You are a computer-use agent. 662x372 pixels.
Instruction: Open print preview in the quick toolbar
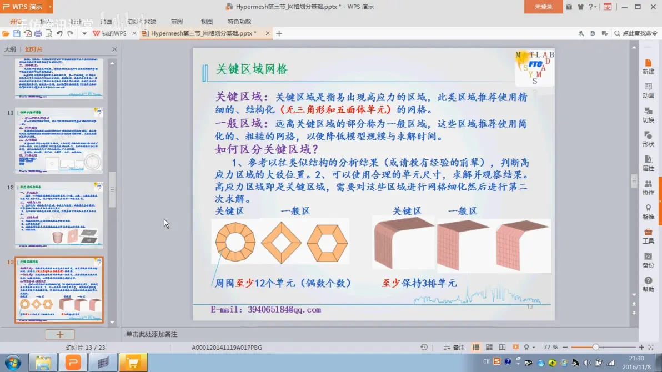48,33
